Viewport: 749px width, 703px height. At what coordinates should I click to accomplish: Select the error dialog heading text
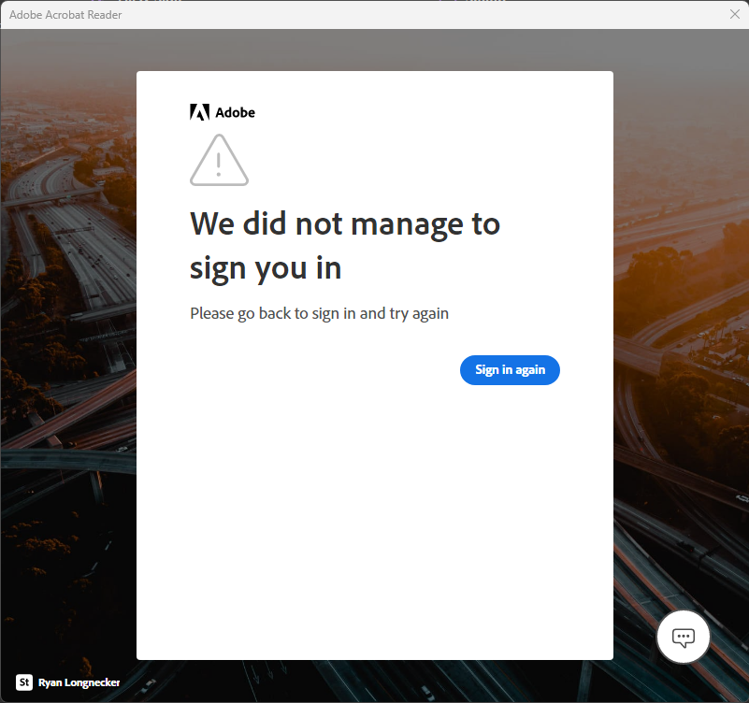coord(345,245)
